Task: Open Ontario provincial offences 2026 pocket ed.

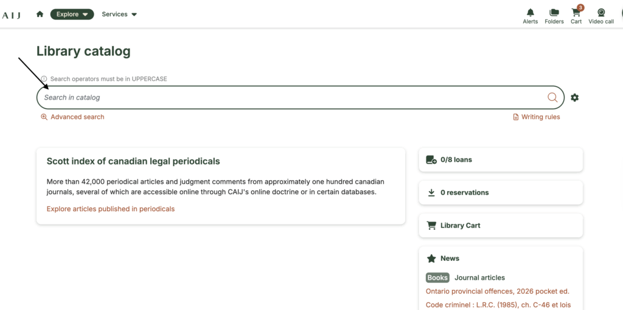Action: [x=497, y=291]
